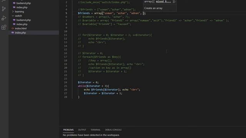Click the commented //$friends line 4

pyautogui.click(x=107, y=10)
